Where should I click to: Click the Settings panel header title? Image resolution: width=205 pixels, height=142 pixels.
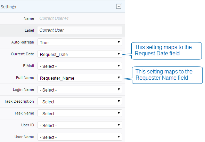click(x=8, y=7)
